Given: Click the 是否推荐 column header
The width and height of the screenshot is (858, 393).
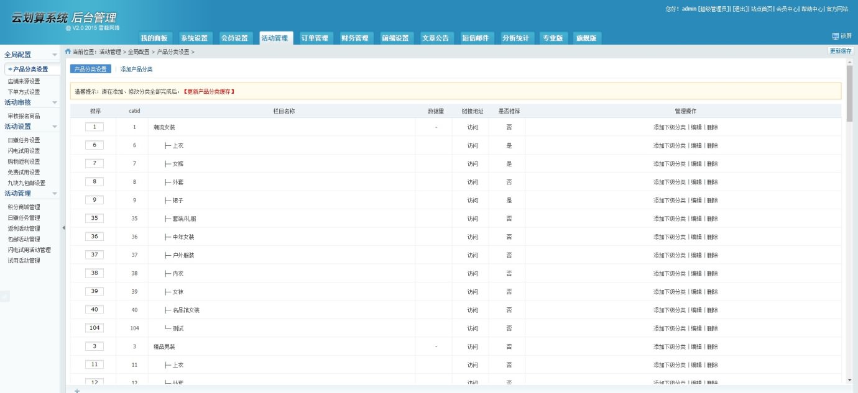Looking at the screenshot, I should click(509, 111).
